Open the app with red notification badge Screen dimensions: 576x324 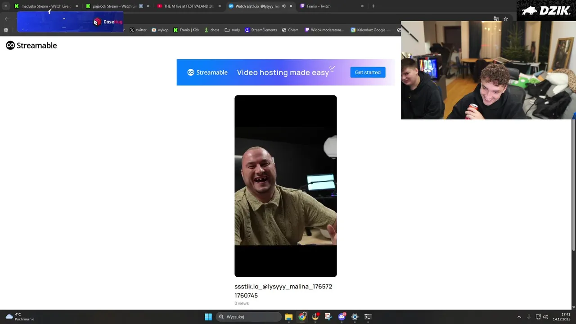click(x=315, y=317)
